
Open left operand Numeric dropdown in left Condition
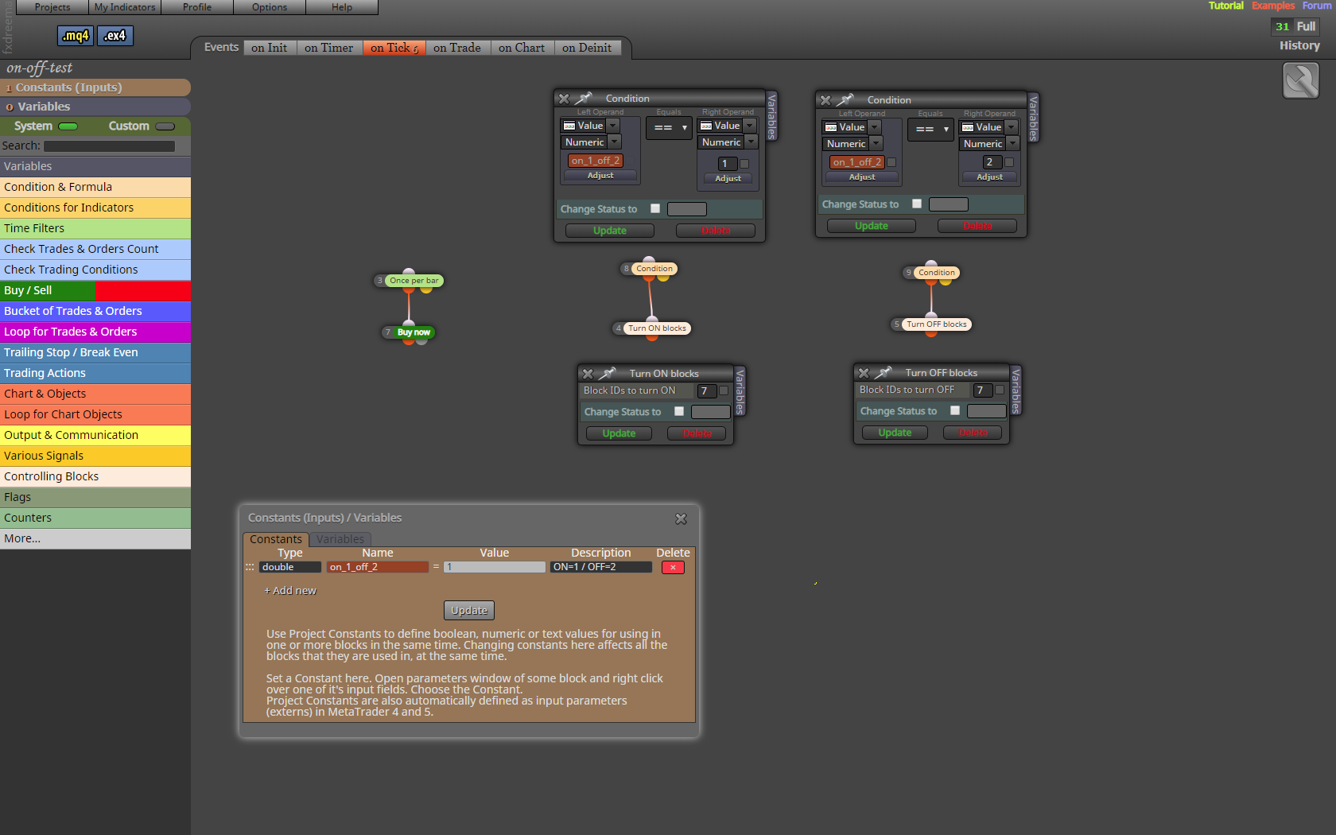point(592,142)
